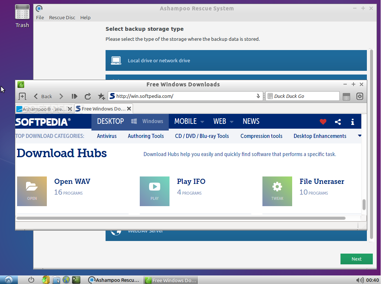Open the browser panel toggle icon

(346, 96)
